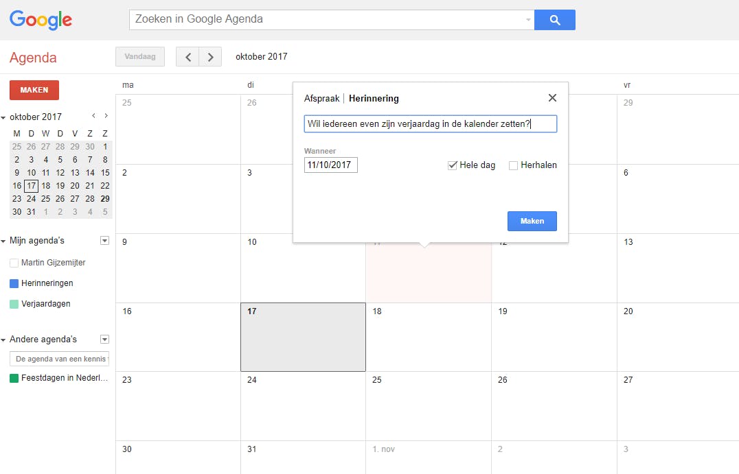Close the reminder popup with X
The width and height of the screenshot is (739, 474).
[x=552, y=98]
